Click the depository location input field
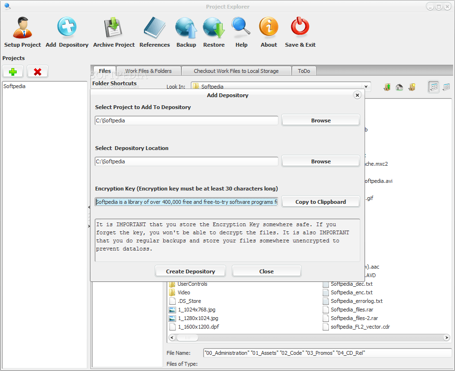Viewport: 455px width, 371px height. [x=186, y=161]
